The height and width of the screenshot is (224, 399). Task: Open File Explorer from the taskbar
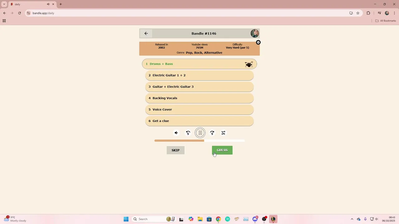click(x=200, y=219)
